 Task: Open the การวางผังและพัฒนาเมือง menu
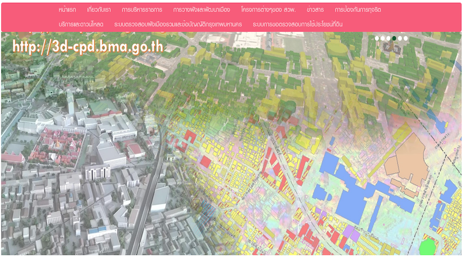202,10
